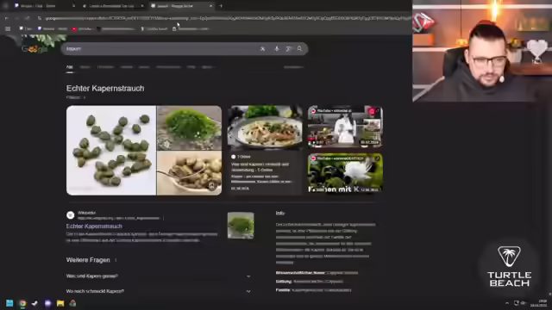Clear the Google search box text
552x310 pixels.
(262, 49)
